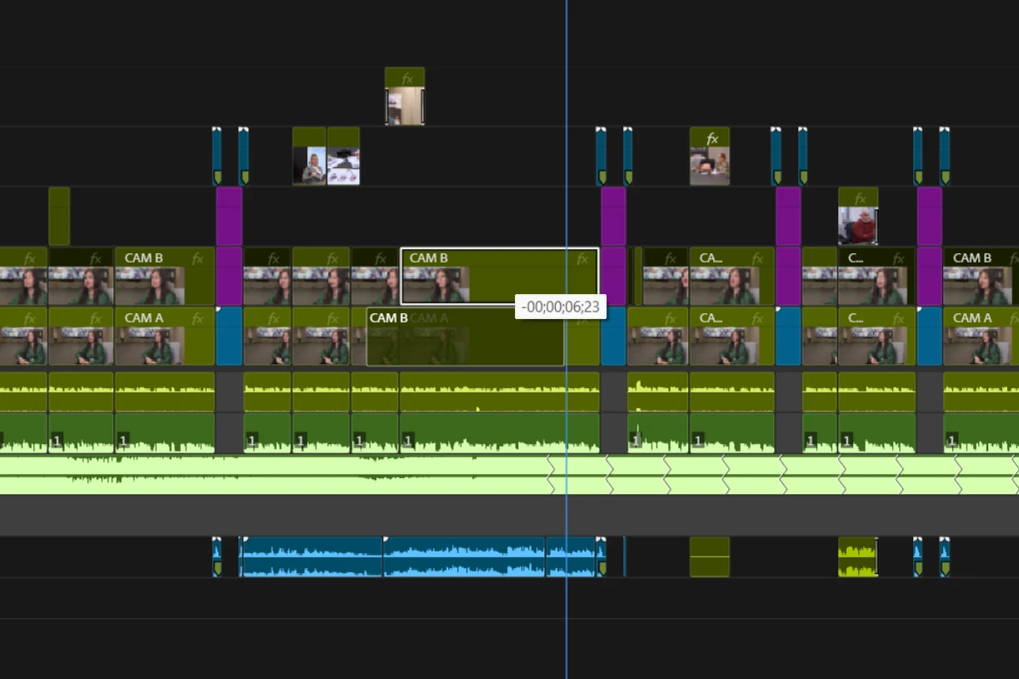The width and height of the screenshot is (1019, 679).
Task: Select the rightmost CAM A labeled clip
Action: click(x=981, y=336)
